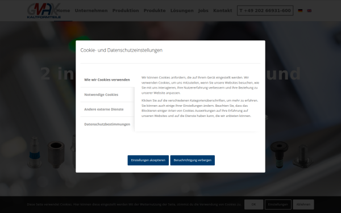Click the Benachrichtigung verbergen button

tap(193, 160)
